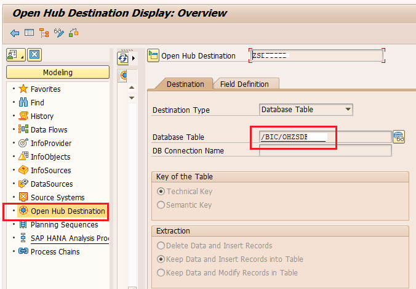
Task: Click the Modeling button
Action: tap(58, 72)
